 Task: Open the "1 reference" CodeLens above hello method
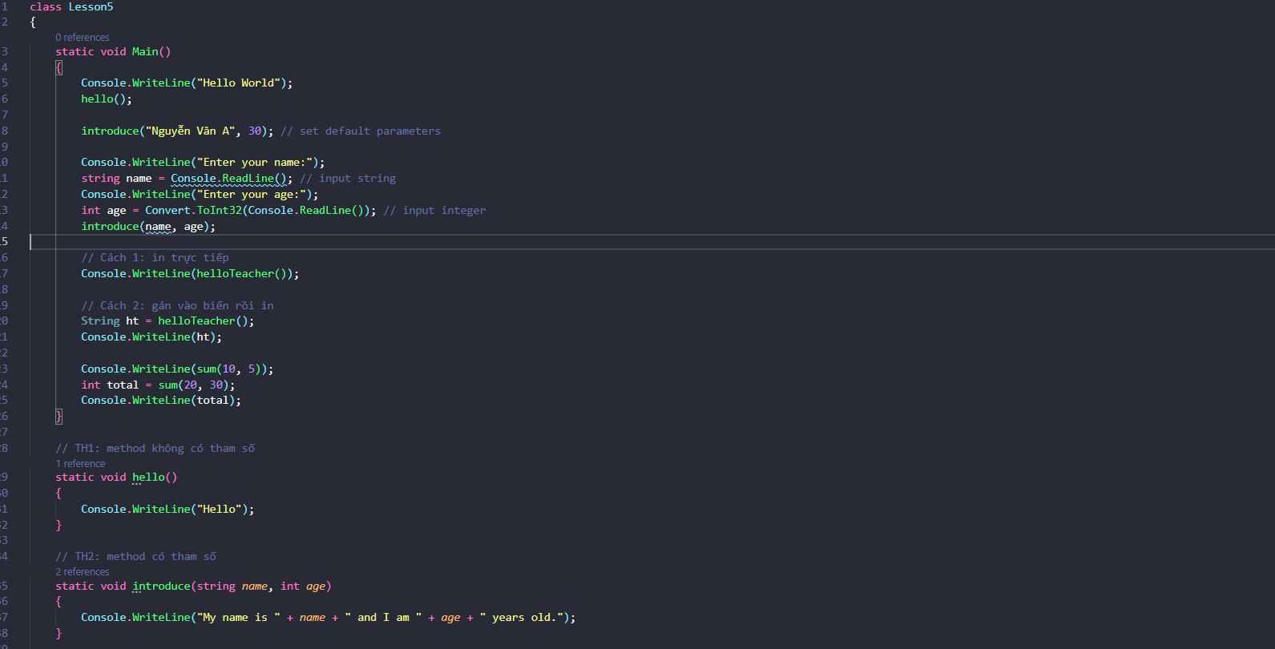[x=80, y=464]
